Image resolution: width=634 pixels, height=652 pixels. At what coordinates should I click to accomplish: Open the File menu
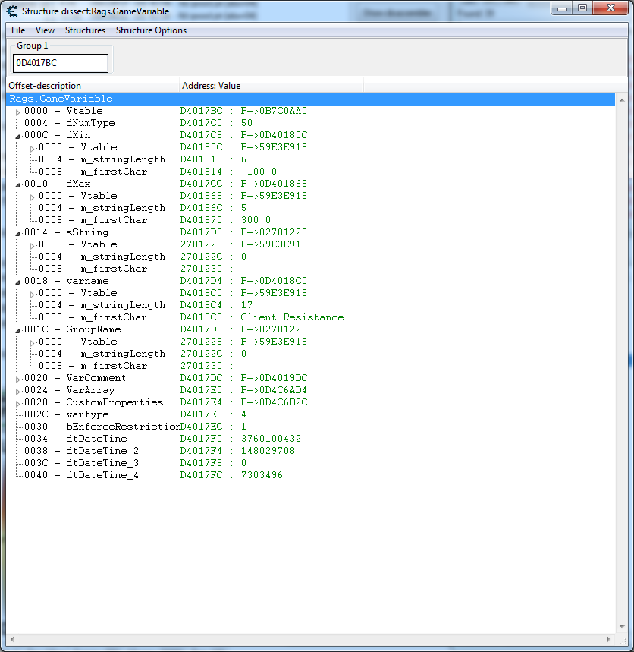18,30
